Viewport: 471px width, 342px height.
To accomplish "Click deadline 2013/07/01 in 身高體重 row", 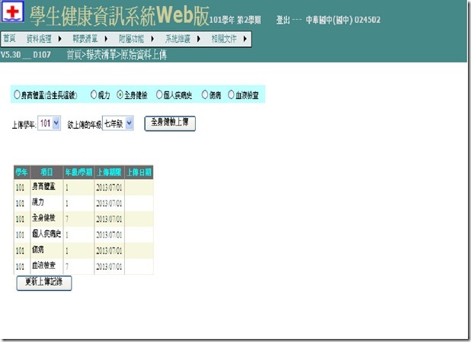I will pyautogui.click(x=109, y=187).
